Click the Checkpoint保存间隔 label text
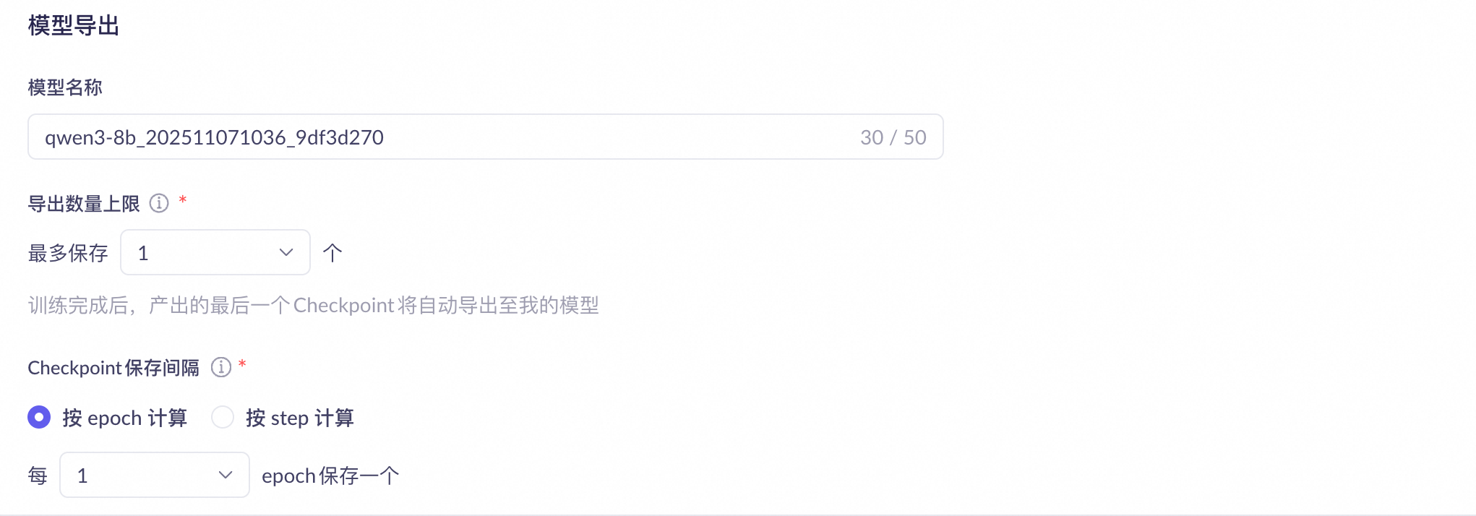 [113, 368]
